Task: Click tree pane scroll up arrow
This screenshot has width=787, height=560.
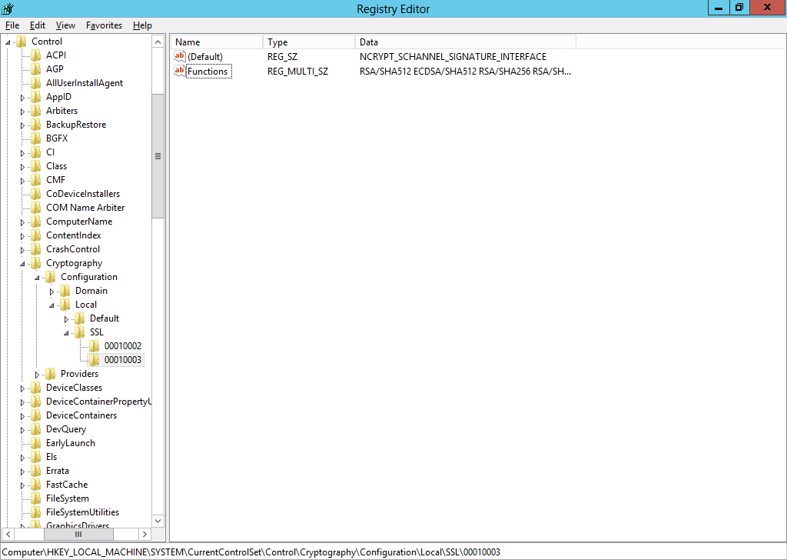Action: coord(158,42)
